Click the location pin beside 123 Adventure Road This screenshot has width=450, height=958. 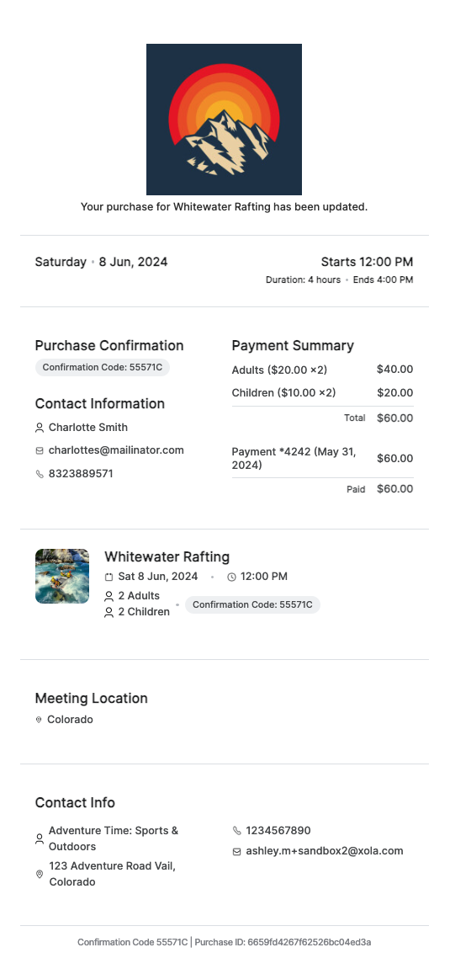click(40, 875)
